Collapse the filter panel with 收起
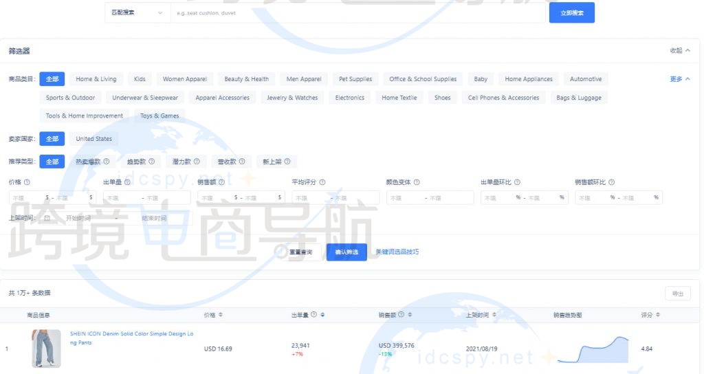The height and width of the screenshot is (374, 704). (x=680, y=51)
